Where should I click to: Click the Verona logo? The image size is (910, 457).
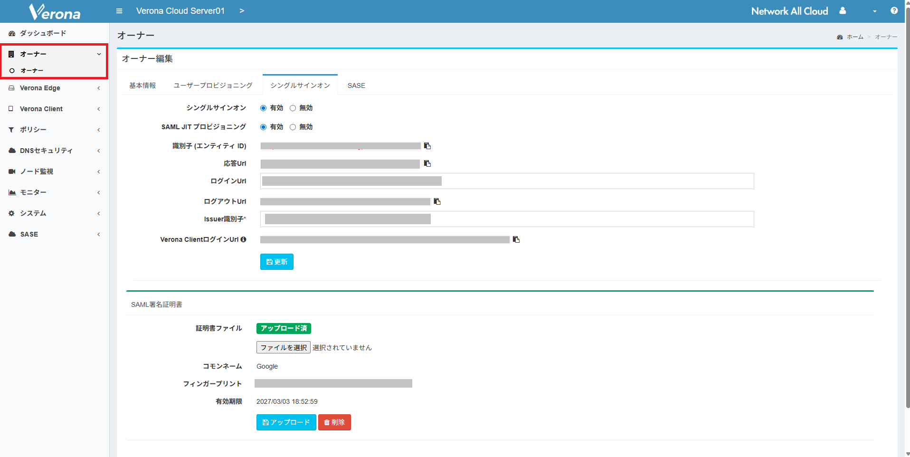[55, 11]
